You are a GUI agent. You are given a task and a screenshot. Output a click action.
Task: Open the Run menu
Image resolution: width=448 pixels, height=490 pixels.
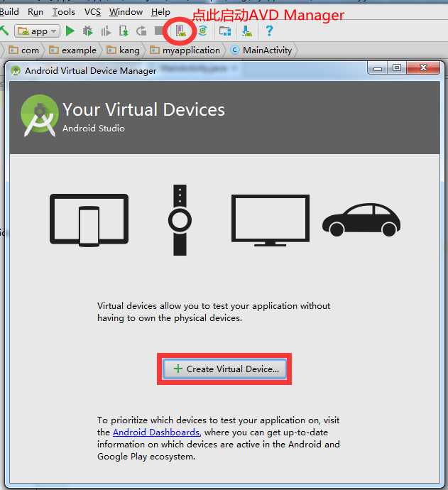point(35,12)
